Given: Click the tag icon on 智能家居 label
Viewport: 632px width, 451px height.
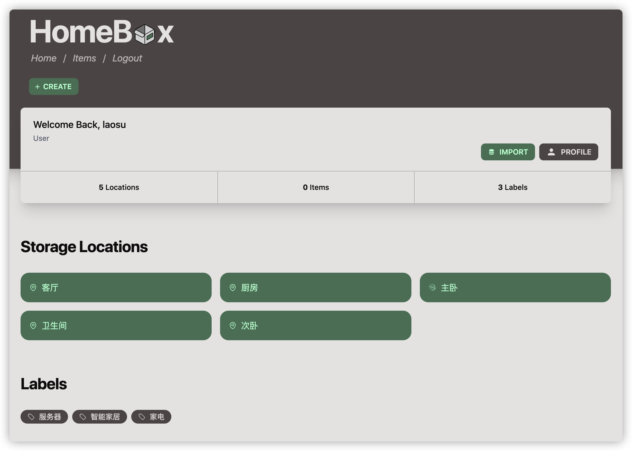Looking at the screenshot, I should 83,416.
